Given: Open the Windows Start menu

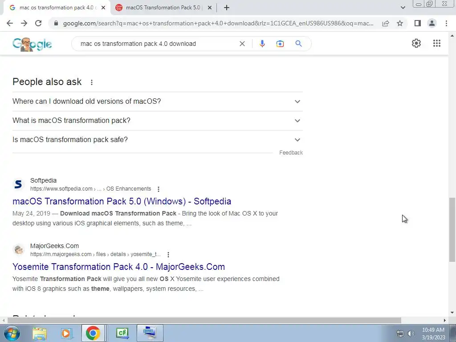Looking at the screenshot, I should (11, 333).
